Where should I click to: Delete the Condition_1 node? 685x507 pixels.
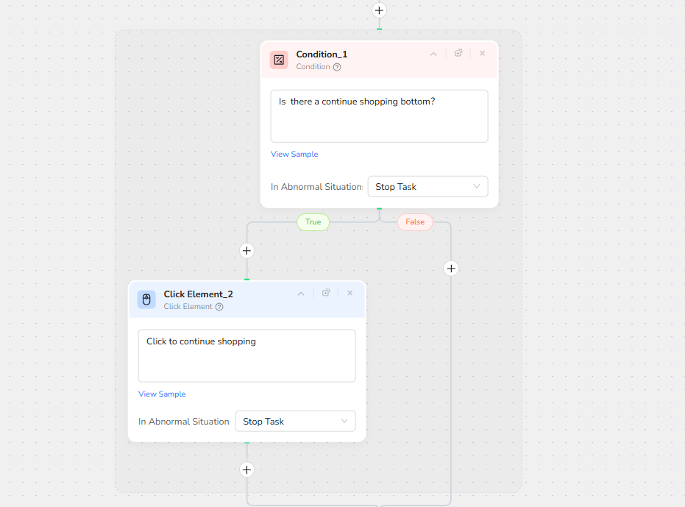[x=483, y=53]
